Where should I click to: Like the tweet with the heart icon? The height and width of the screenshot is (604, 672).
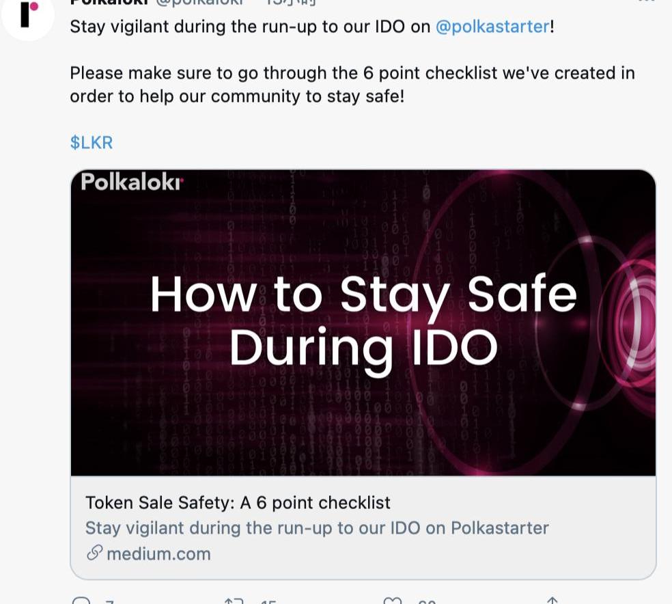[392, 601]
